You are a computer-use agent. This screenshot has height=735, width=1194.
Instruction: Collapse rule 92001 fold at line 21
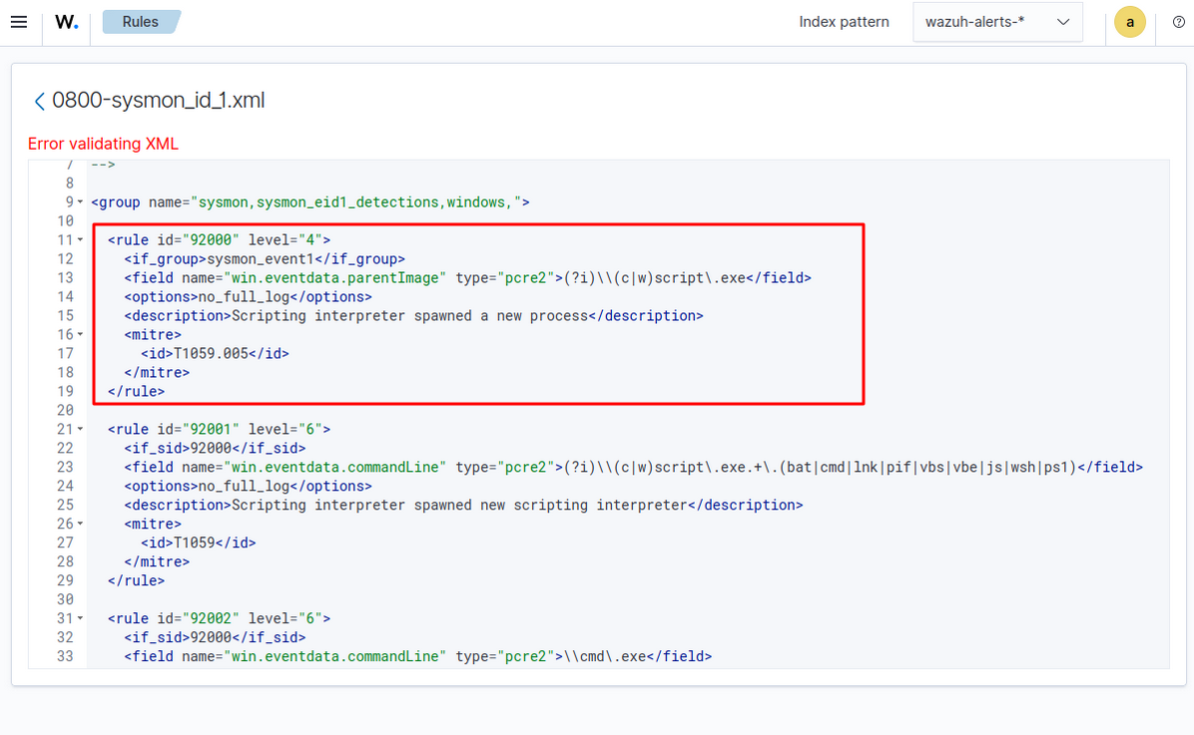[x=81, y=430]
